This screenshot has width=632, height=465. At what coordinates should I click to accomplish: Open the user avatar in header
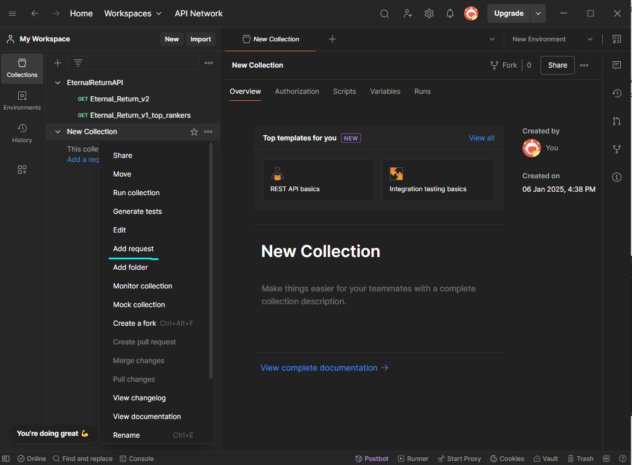pyautogui.click(x=471, y=14)
